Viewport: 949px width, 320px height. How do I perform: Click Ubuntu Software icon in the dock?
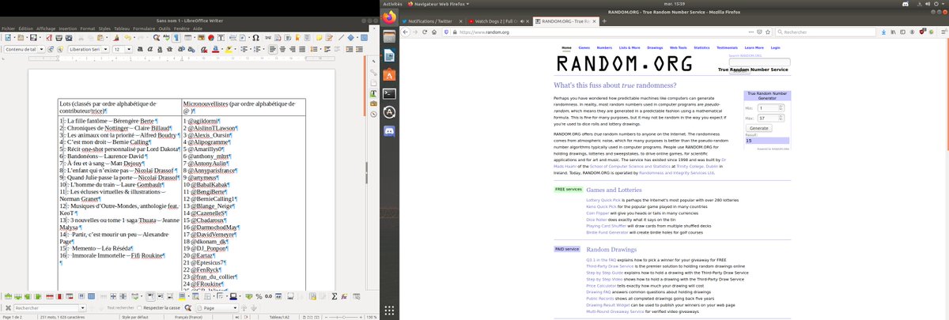point(389,75)
